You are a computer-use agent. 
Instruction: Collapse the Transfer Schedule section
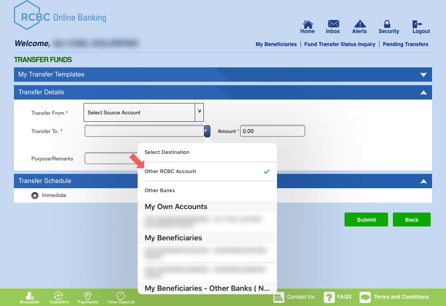click(423, 181)
